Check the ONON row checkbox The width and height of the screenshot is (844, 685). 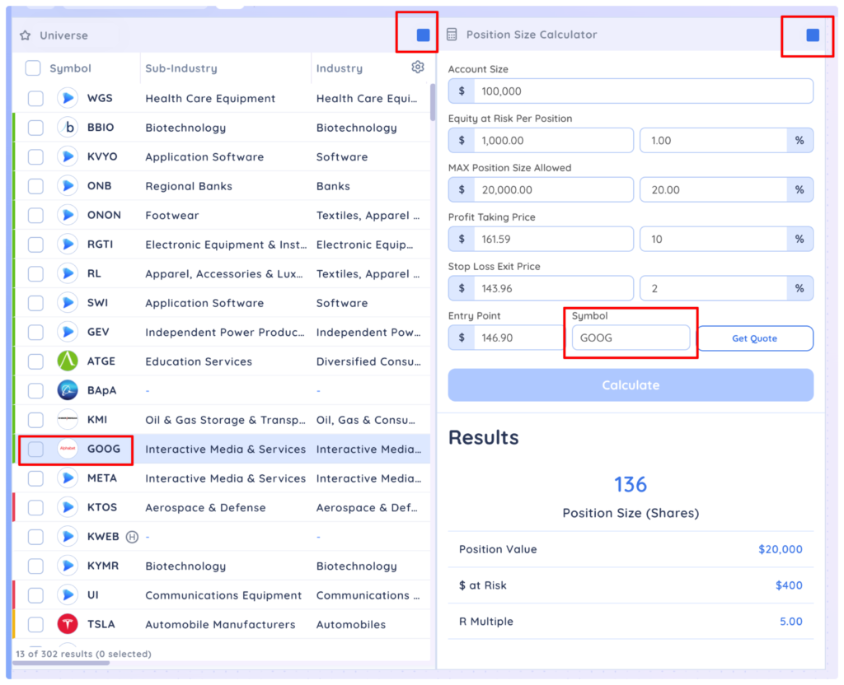click(35, 215)
